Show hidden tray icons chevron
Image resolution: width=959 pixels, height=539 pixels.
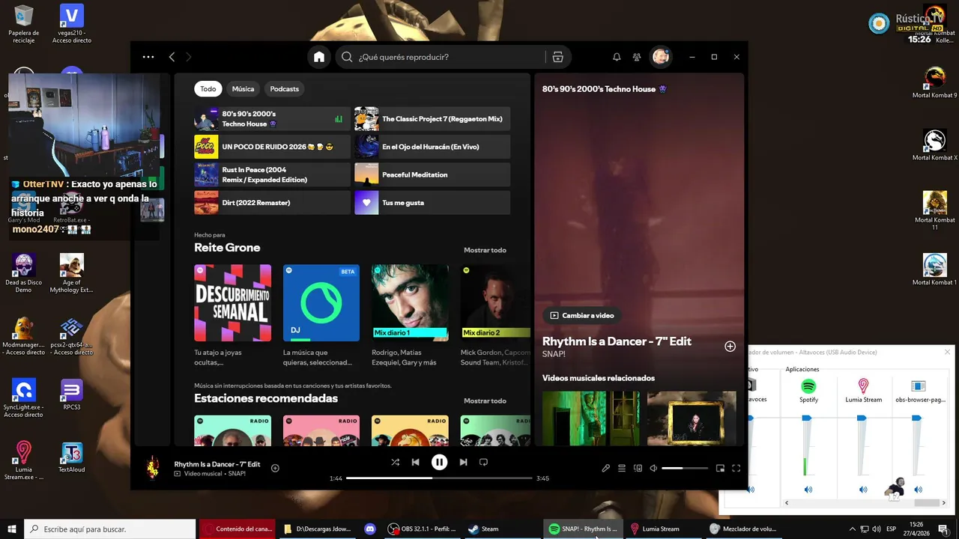click(x=852, y=529)
